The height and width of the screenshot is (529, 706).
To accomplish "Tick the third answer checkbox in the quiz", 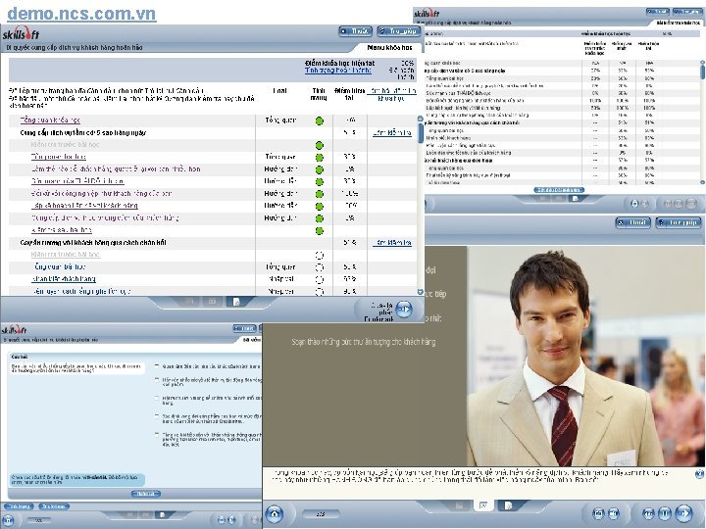I will pyautogui.click(x=157, y=398).
